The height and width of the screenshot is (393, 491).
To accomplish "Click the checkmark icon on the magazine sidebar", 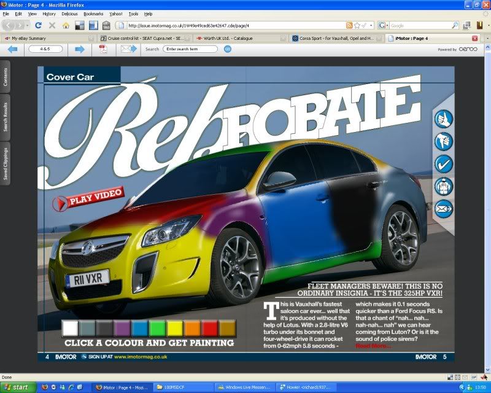I will pyautogui.click(x=443, y=164).
